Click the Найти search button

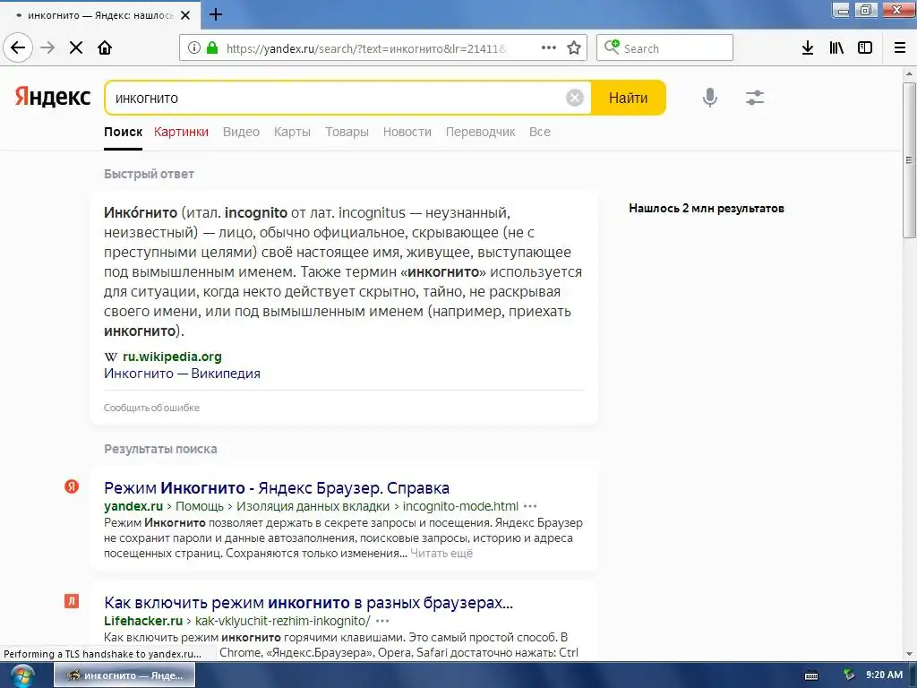pos(628,98)
